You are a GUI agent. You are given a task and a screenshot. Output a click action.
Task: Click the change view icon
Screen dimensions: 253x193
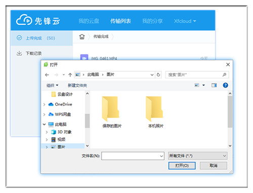click(x=197, y=85)
